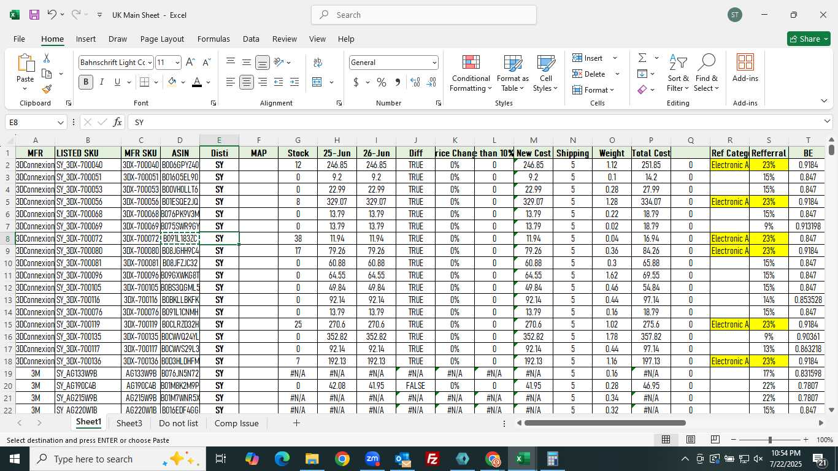Click the Increase Decimal icon

[x=415, y=82]
